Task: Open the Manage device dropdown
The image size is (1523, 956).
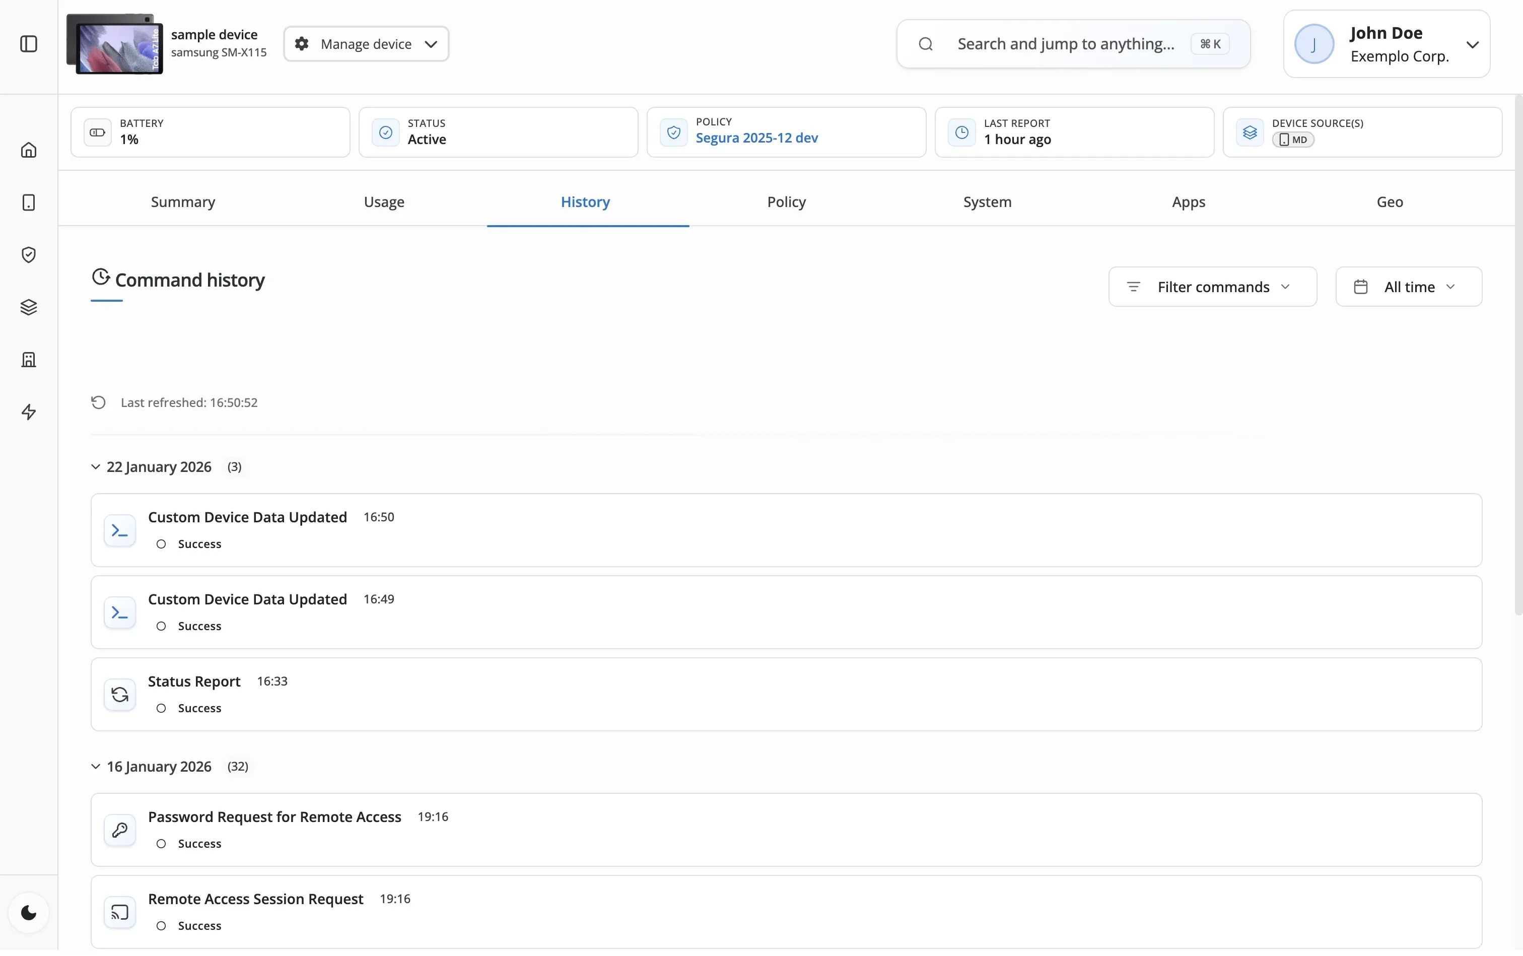Action: point(367,44)
